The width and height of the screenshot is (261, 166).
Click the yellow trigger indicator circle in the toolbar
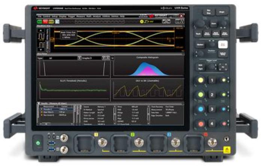(142, 21)
